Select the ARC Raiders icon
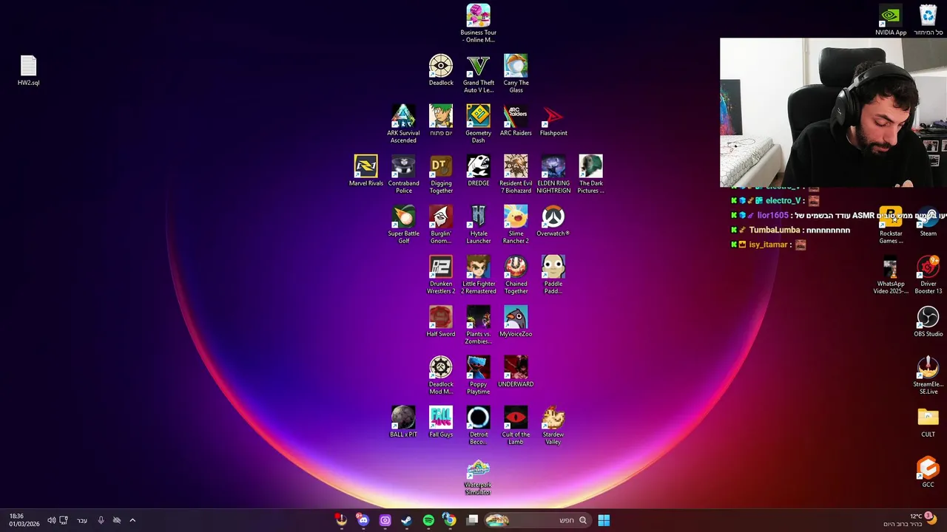947x532 pixels. click(x=516, y=120)
